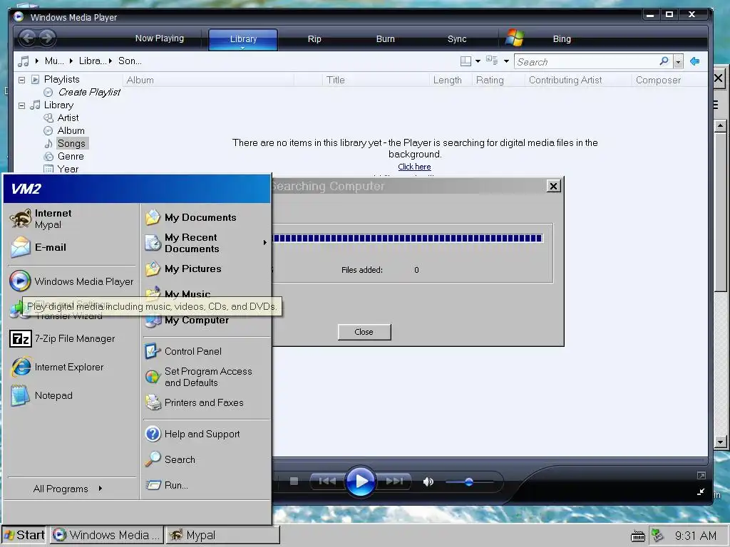Close the Searching Computer dialog with X
This screenshot has width=730, height=547.
pyautogui.click(x=553, y=186)
